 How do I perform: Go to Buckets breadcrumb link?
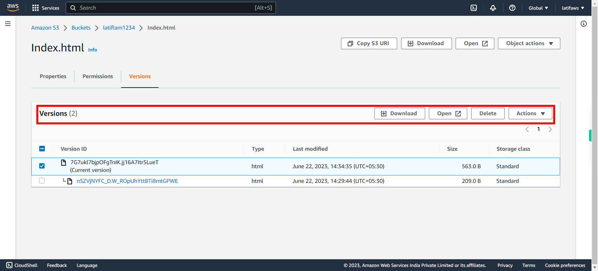(81, 28)
